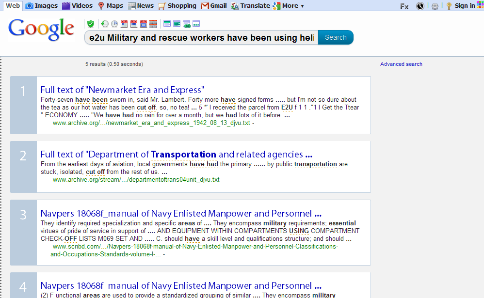Open News from the top bar
The height and width of the screenshot is (298, 484).
click(x=141, y=5)
